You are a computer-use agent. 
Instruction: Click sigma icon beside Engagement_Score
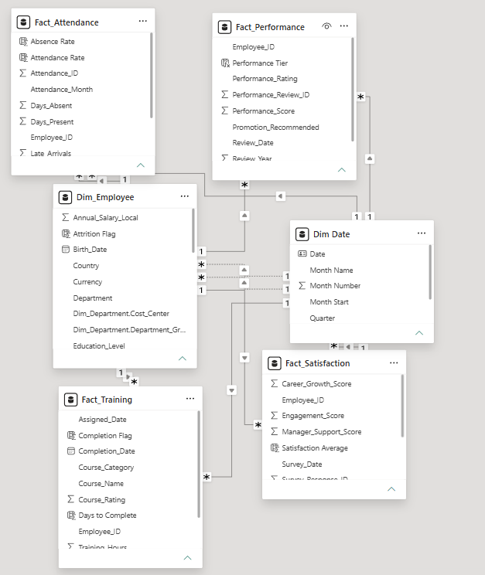[275, 415]
